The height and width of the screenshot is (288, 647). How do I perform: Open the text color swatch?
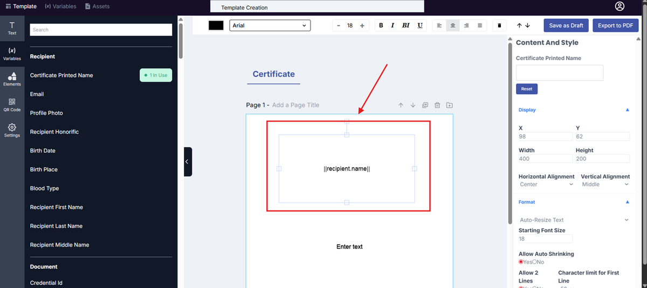[216, 25]
